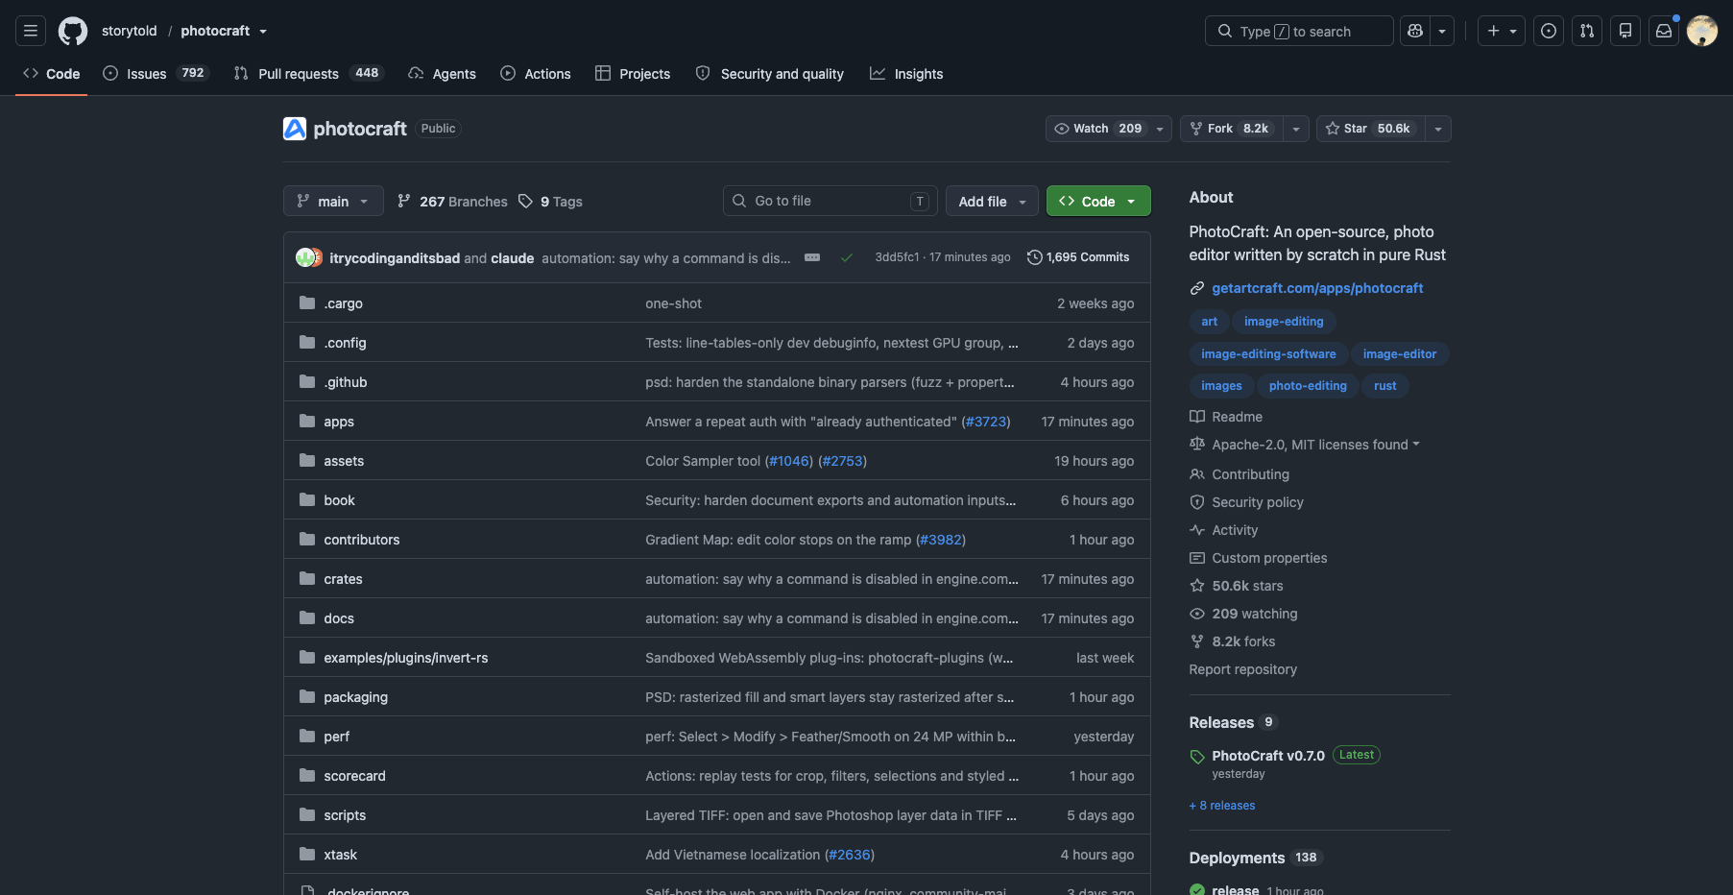Click the Go to file search field
The image size is (1733, 895).
pos(830,201)
